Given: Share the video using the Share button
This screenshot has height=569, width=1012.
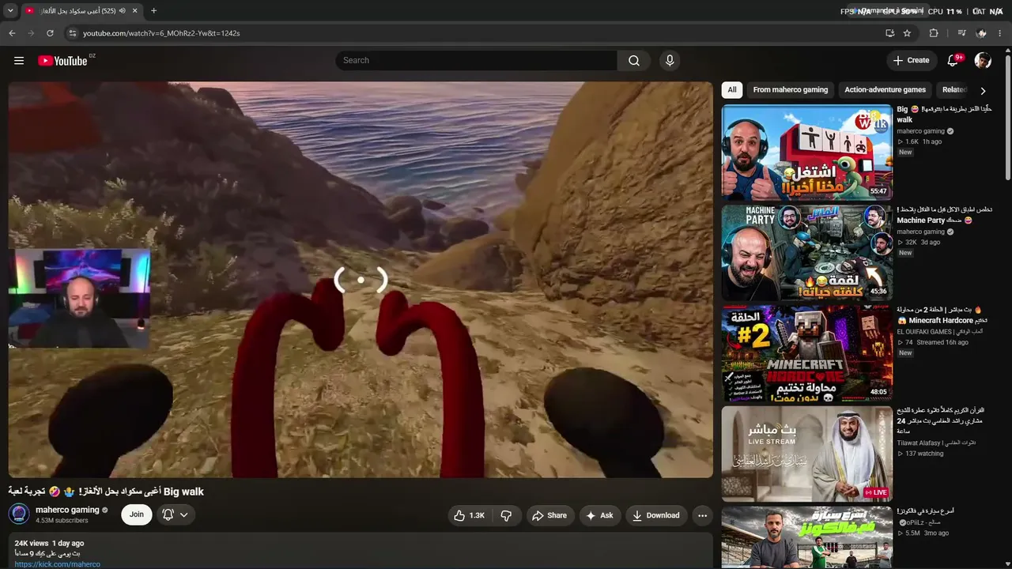Looking at the screenshot, I should point(549,515).
